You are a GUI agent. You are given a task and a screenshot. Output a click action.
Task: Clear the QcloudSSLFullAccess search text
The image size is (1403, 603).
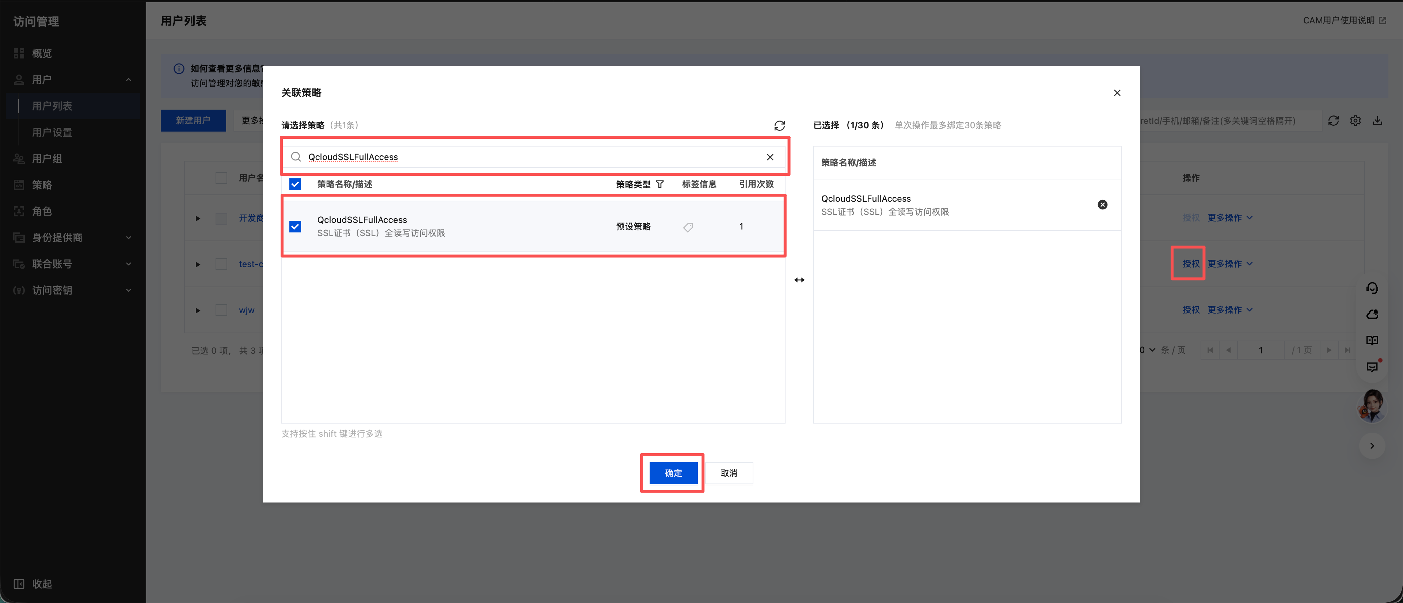(x=770, y=157)
